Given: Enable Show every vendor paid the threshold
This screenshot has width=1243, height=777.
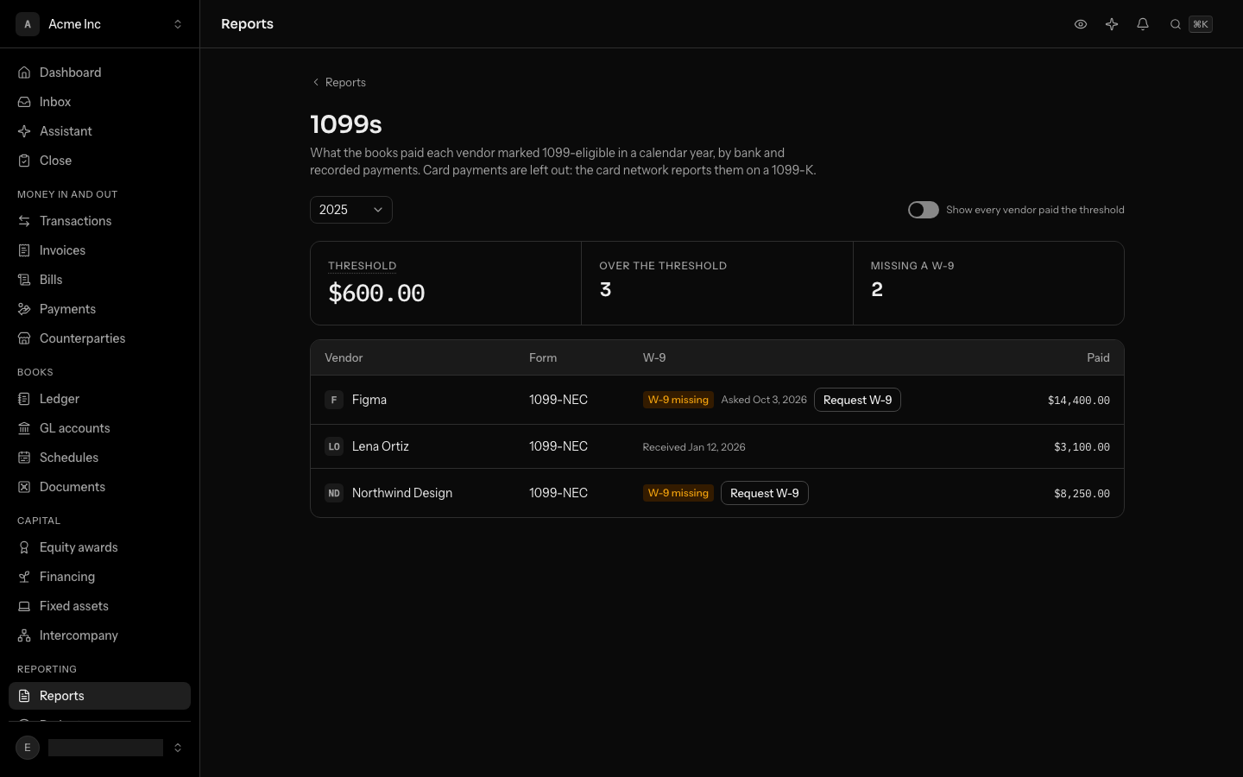Looking at the screenshot, I should tap(924, 210).
